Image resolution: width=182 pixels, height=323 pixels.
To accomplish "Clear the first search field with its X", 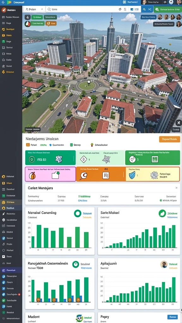I will (42, 9).
